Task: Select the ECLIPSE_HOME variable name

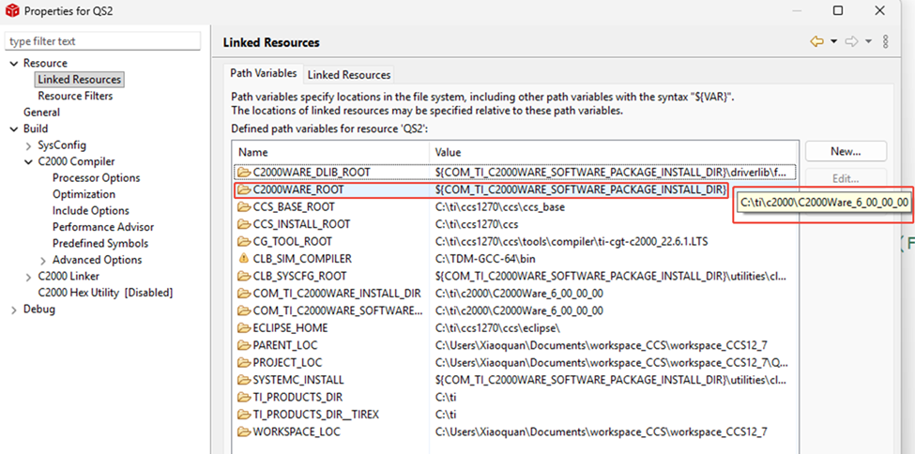Action: (290, 328)
